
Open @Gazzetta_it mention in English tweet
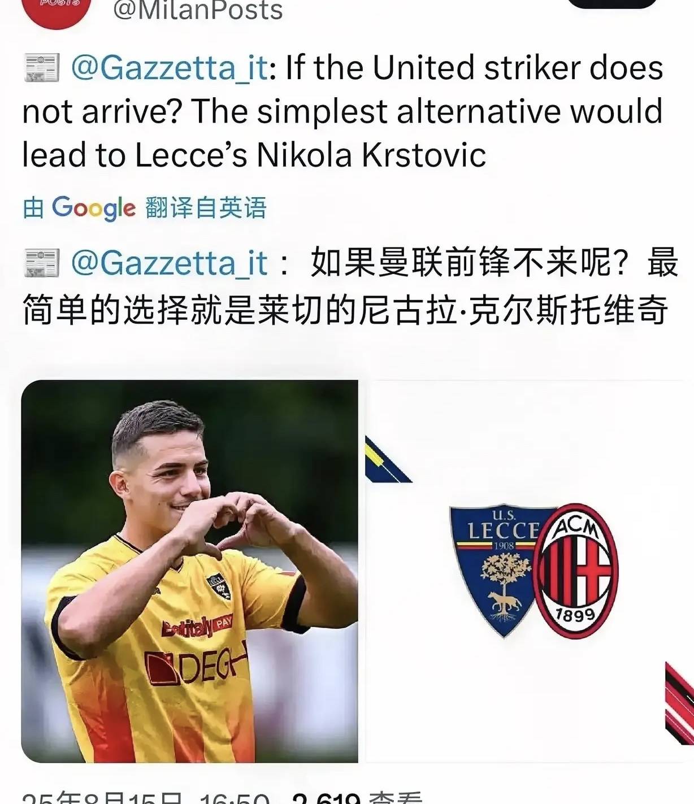tap(170, 68)
